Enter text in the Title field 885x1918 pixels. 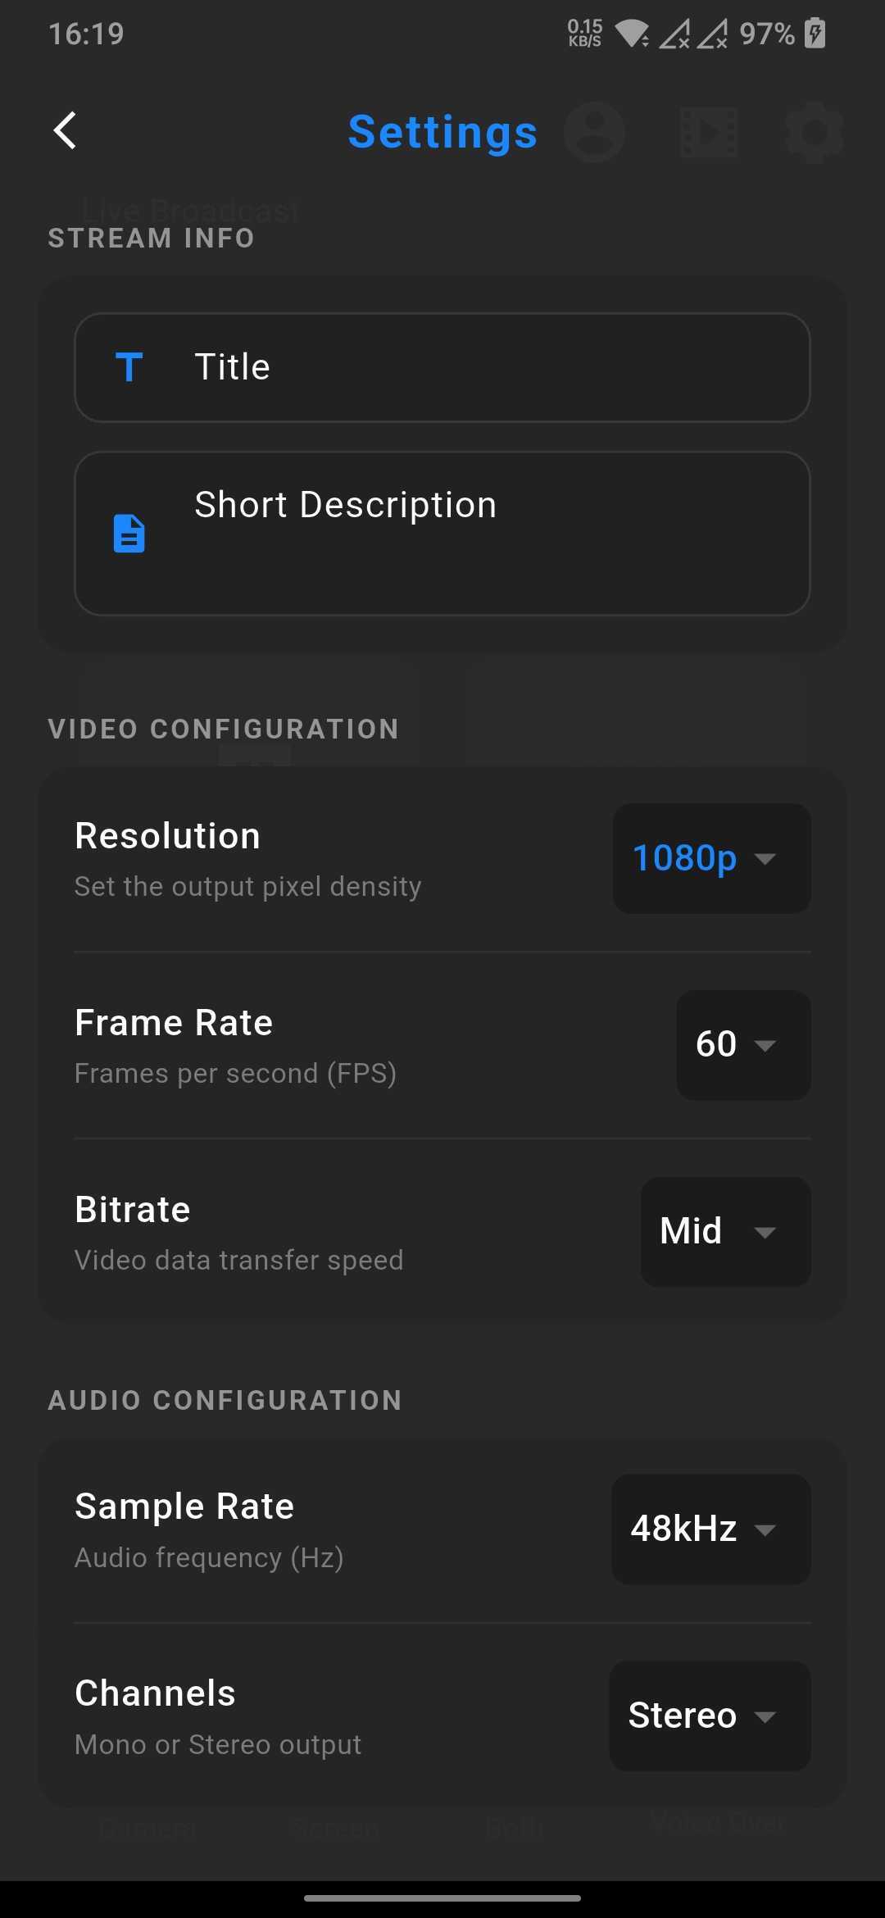[x=492, y=367]
